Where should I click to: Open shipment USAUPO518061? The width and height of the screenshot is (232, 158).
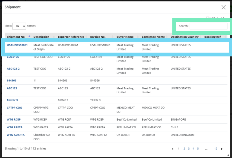tap(17, 45)
